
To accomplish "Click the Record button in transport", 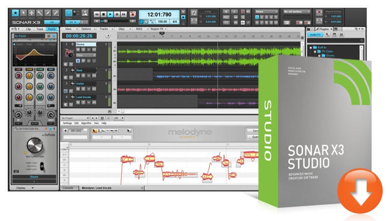I will (133, 14).
